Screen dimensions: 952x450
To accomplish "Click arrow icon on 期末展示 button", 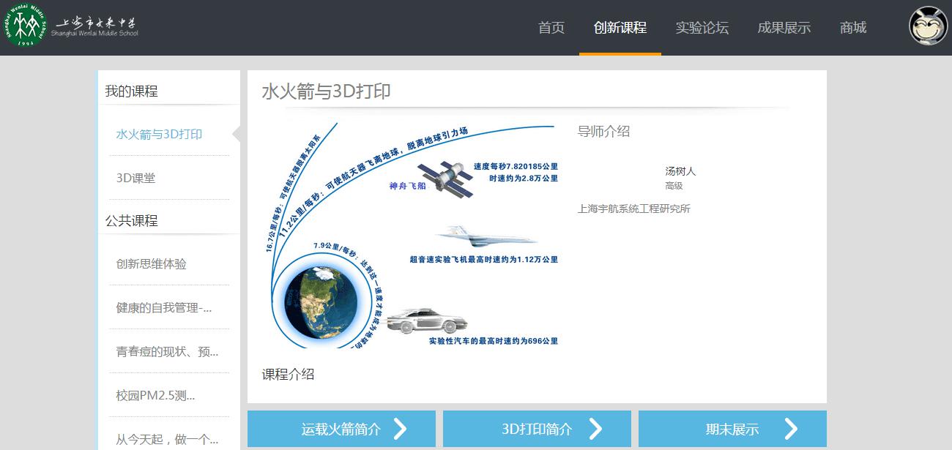I will pos(791,429).
